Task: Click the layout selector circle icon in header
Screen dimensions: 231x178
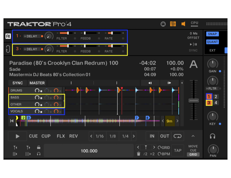Action: pyautogui.click(x=163, y=24)
